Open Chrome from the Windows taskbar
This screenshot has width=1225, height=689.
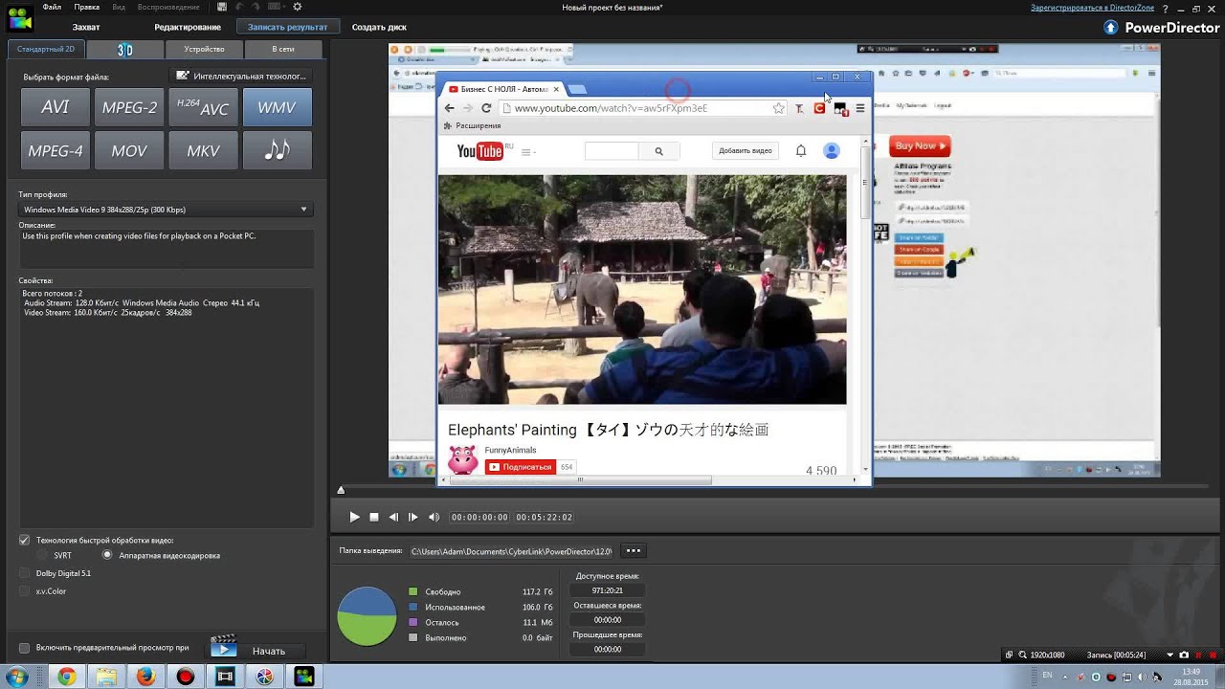point(66,677)
